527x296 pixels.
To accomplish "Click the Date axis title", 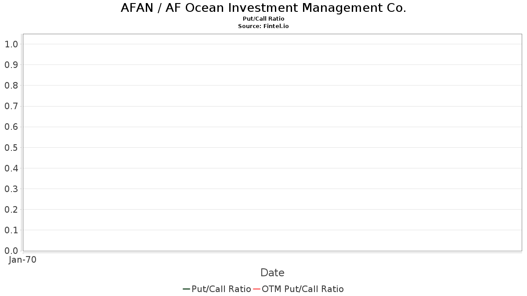I will point(272,273).
